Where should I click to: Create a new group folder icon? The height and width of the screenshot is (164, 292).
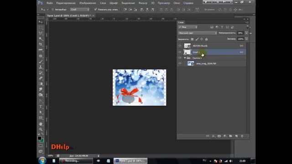230,136
